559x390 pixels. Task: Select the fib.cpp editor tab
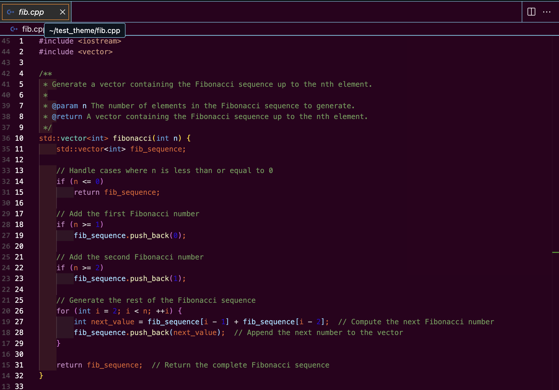[x=31, y=12]
